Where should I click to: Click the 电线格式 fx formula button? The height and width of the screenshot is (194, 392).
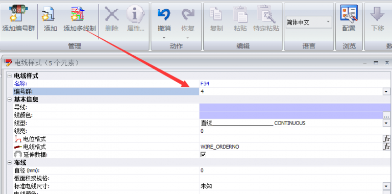[x=386, y=147]
